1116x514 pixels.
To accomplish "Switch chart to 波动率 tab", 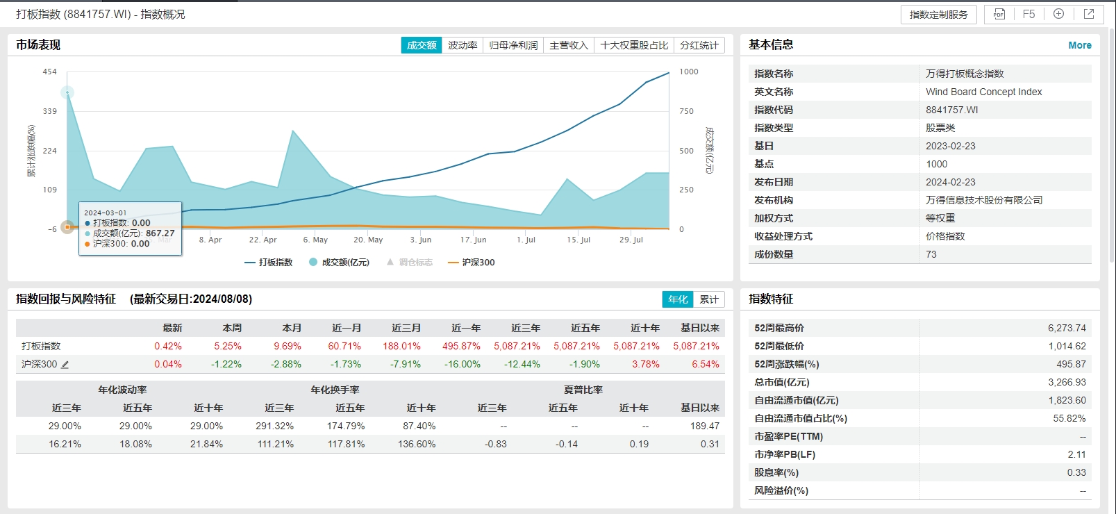I will click(x=463, y=45).
